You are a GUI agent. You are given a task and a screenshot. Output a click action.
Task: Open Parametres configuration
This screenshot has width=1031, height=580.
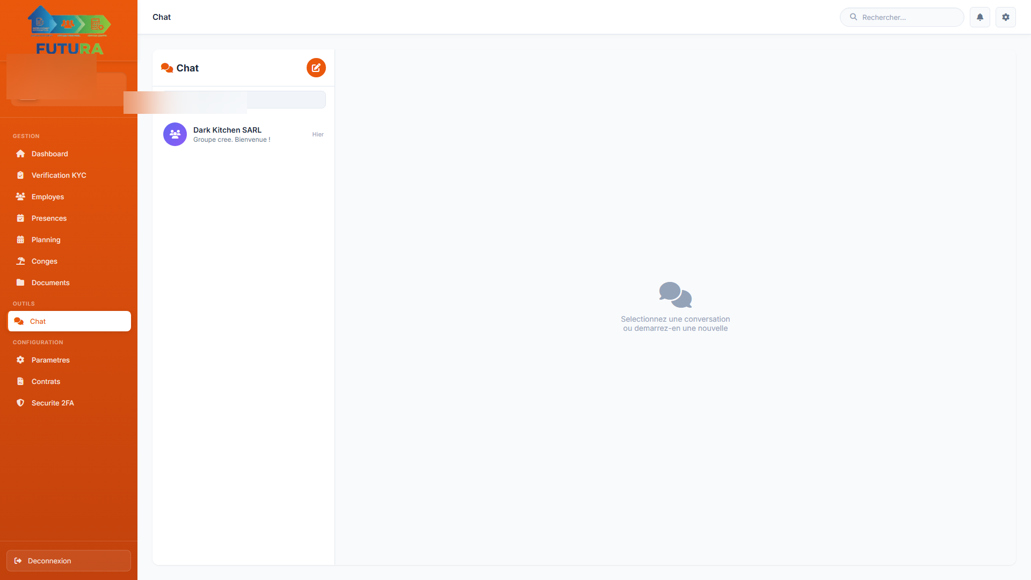(50, 360)
